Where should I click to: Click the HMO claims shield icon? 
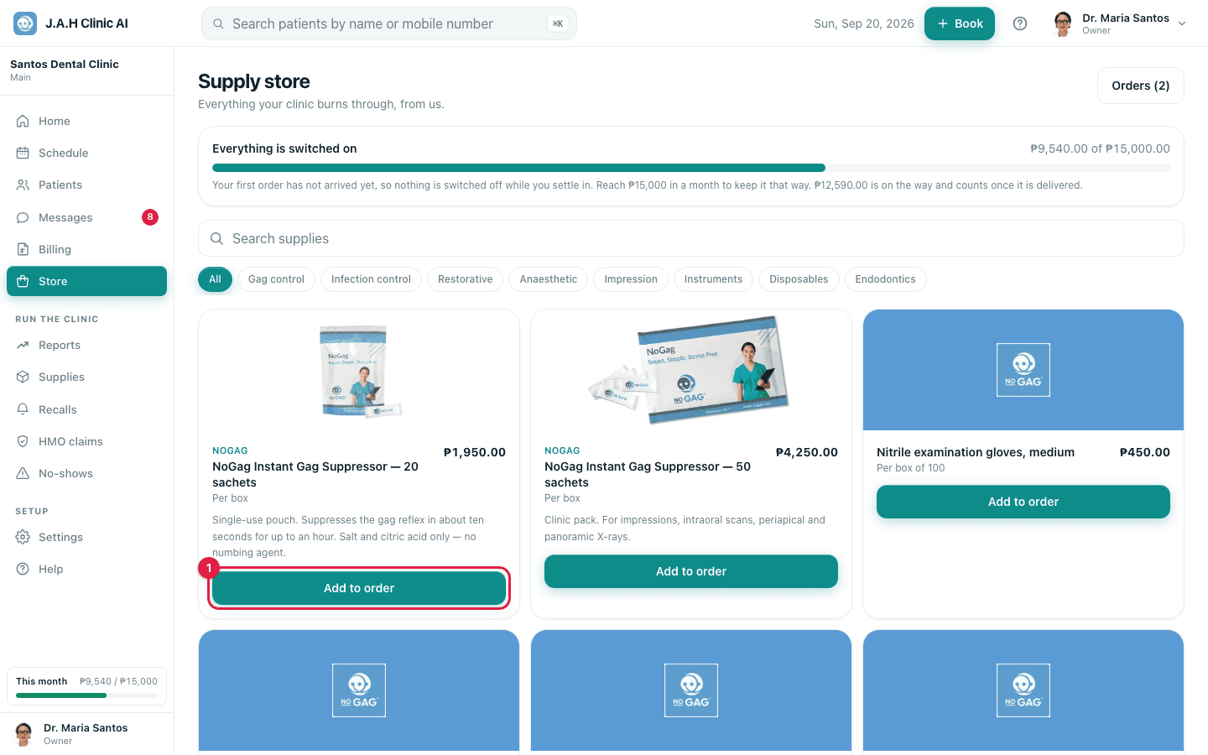(x=23, y=441)
